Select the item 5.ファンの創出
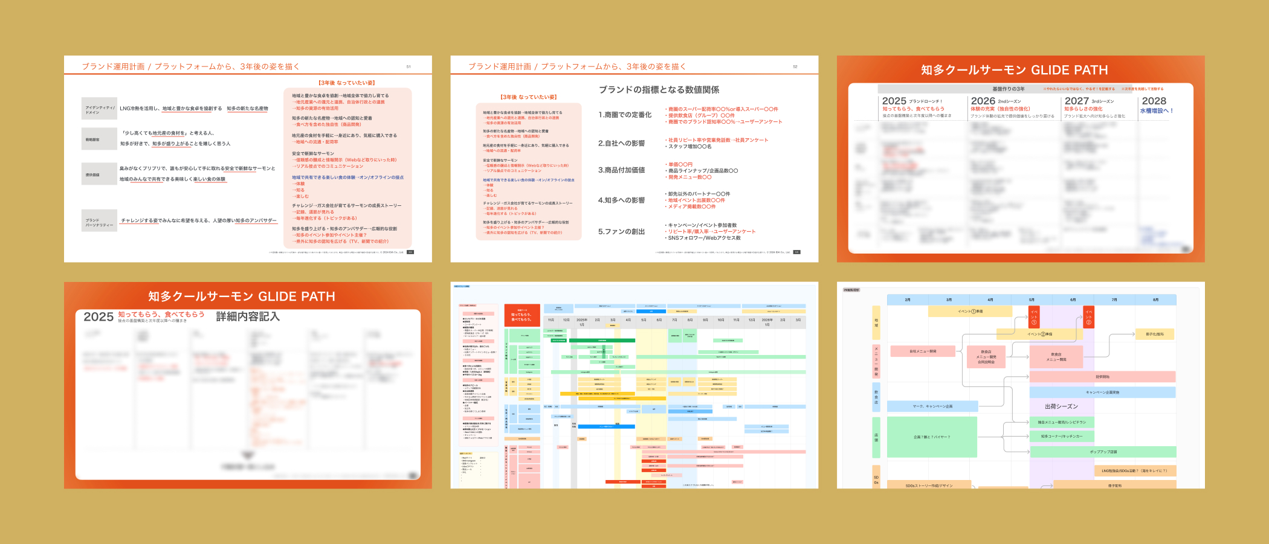This screenshot has width=1269, height=544. pos(621,231)
